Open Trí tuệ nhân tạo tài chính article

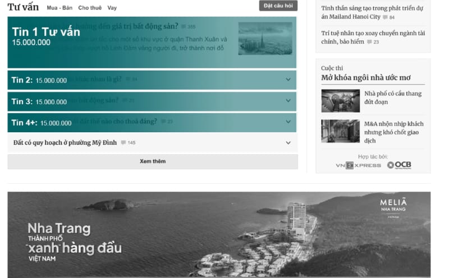click(x=373, y=37)
